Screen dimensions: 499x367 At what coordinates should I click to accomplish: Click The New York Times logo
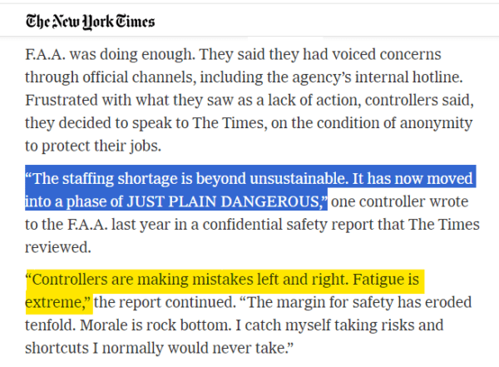[90, 22]
